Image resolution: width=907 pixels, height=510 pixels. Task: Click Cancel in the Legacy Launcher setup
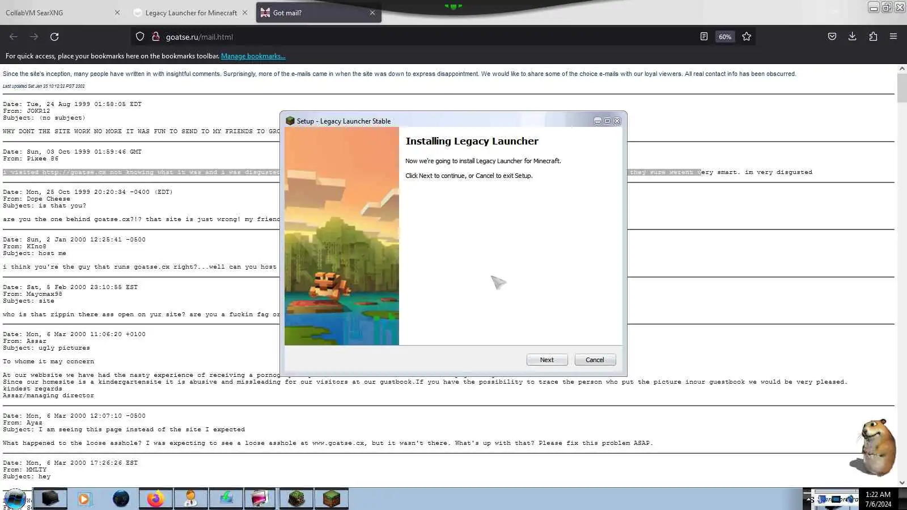(595, 360)
